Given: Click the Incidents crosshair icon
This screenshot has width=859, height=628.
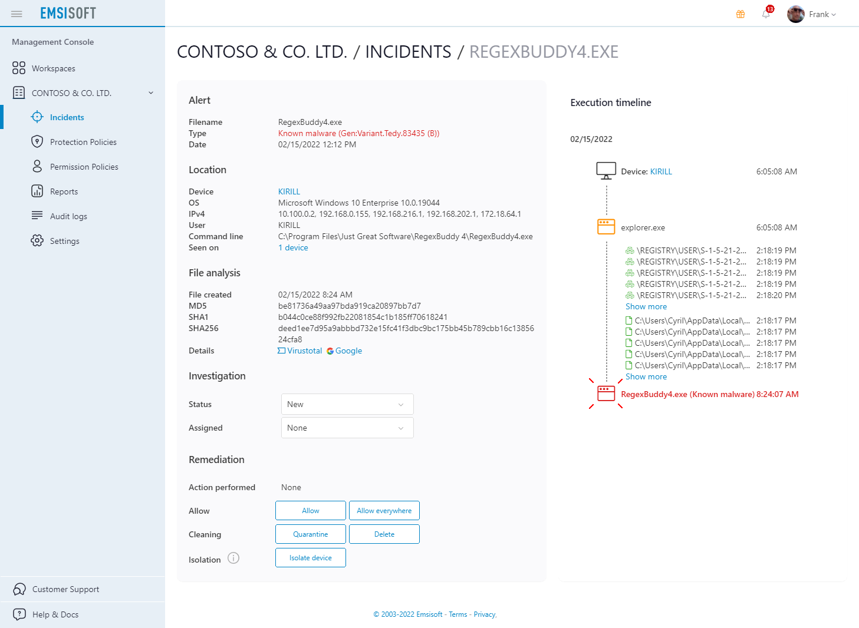Looking at the screenshot, I should 37,117.
